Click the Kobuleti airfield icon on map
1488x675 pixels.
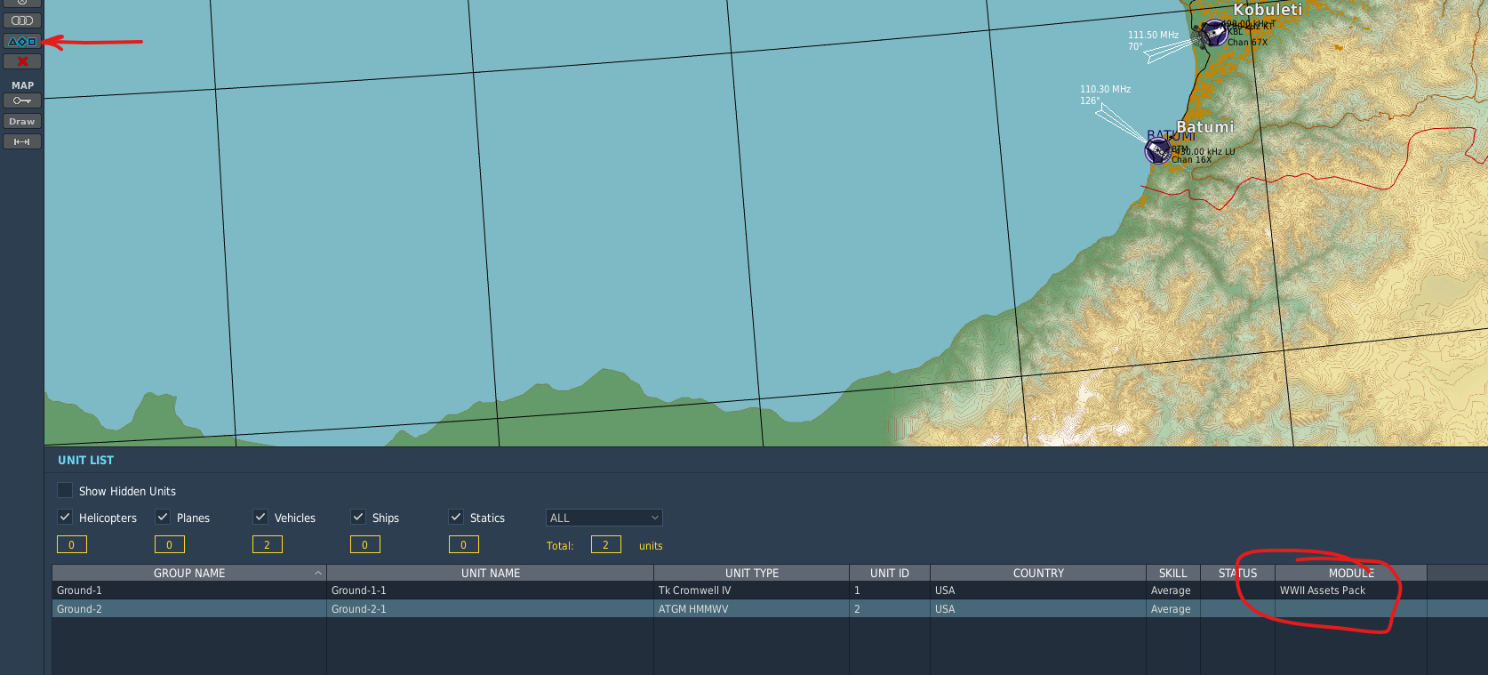click(x=1213, y=33)
